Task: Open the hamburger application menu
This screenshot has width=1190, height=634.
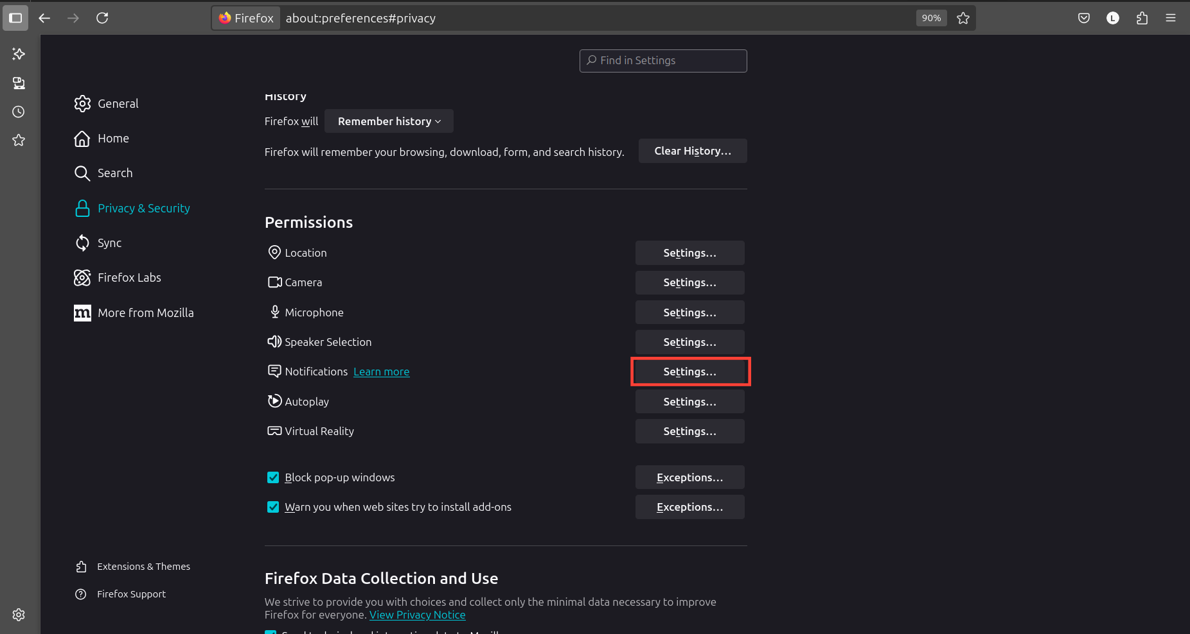Action: coord(1171,18)
